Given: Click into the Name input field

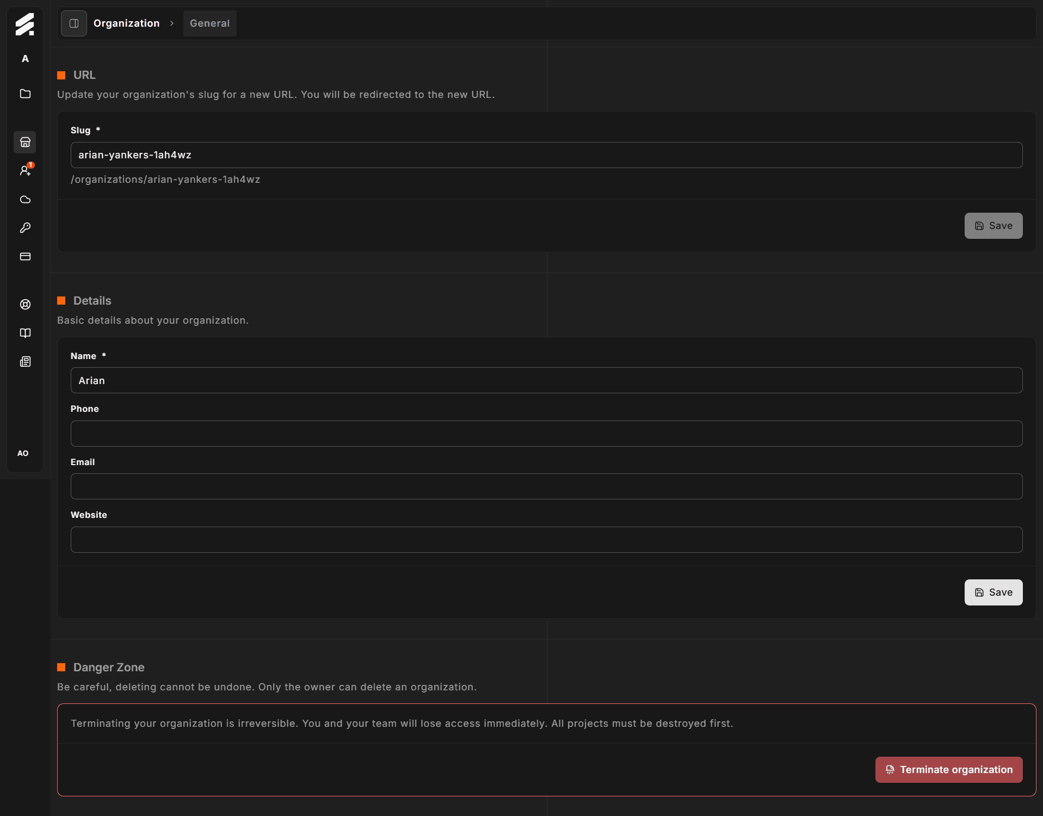Looking at the screenshot, I should (x=546, y=380).
